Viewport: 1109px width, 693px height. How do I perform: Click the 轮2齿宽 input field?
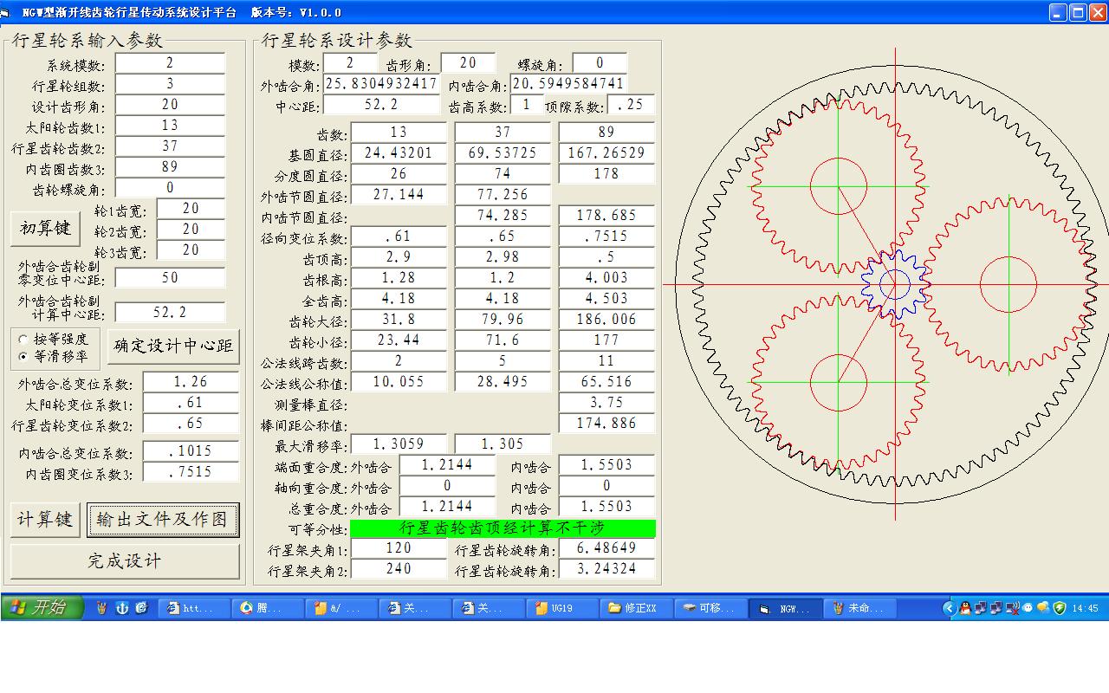click(191, 230)
